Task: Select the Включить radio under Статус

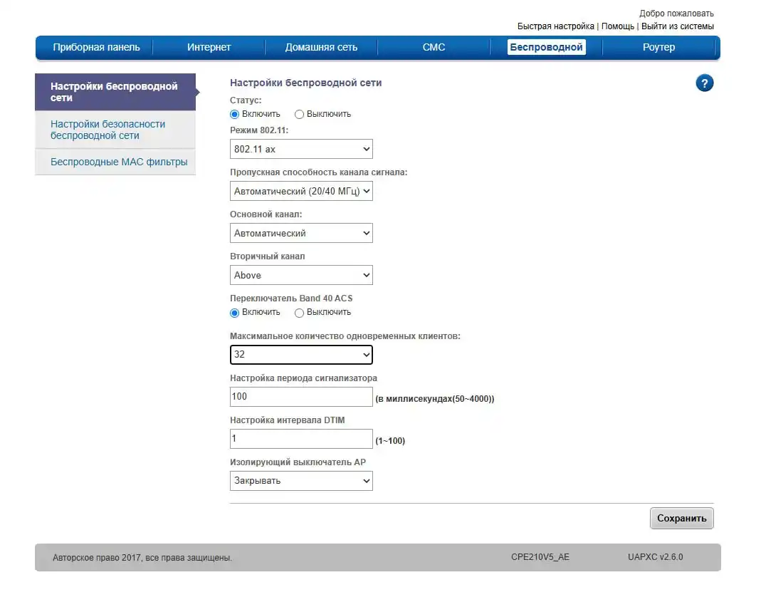Action: pyautogui.click(x=234, y=114)
